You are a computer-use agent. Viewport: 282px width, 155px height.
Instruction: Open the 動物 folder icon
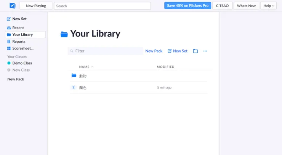pyautogui.click(x=74, y=75)
